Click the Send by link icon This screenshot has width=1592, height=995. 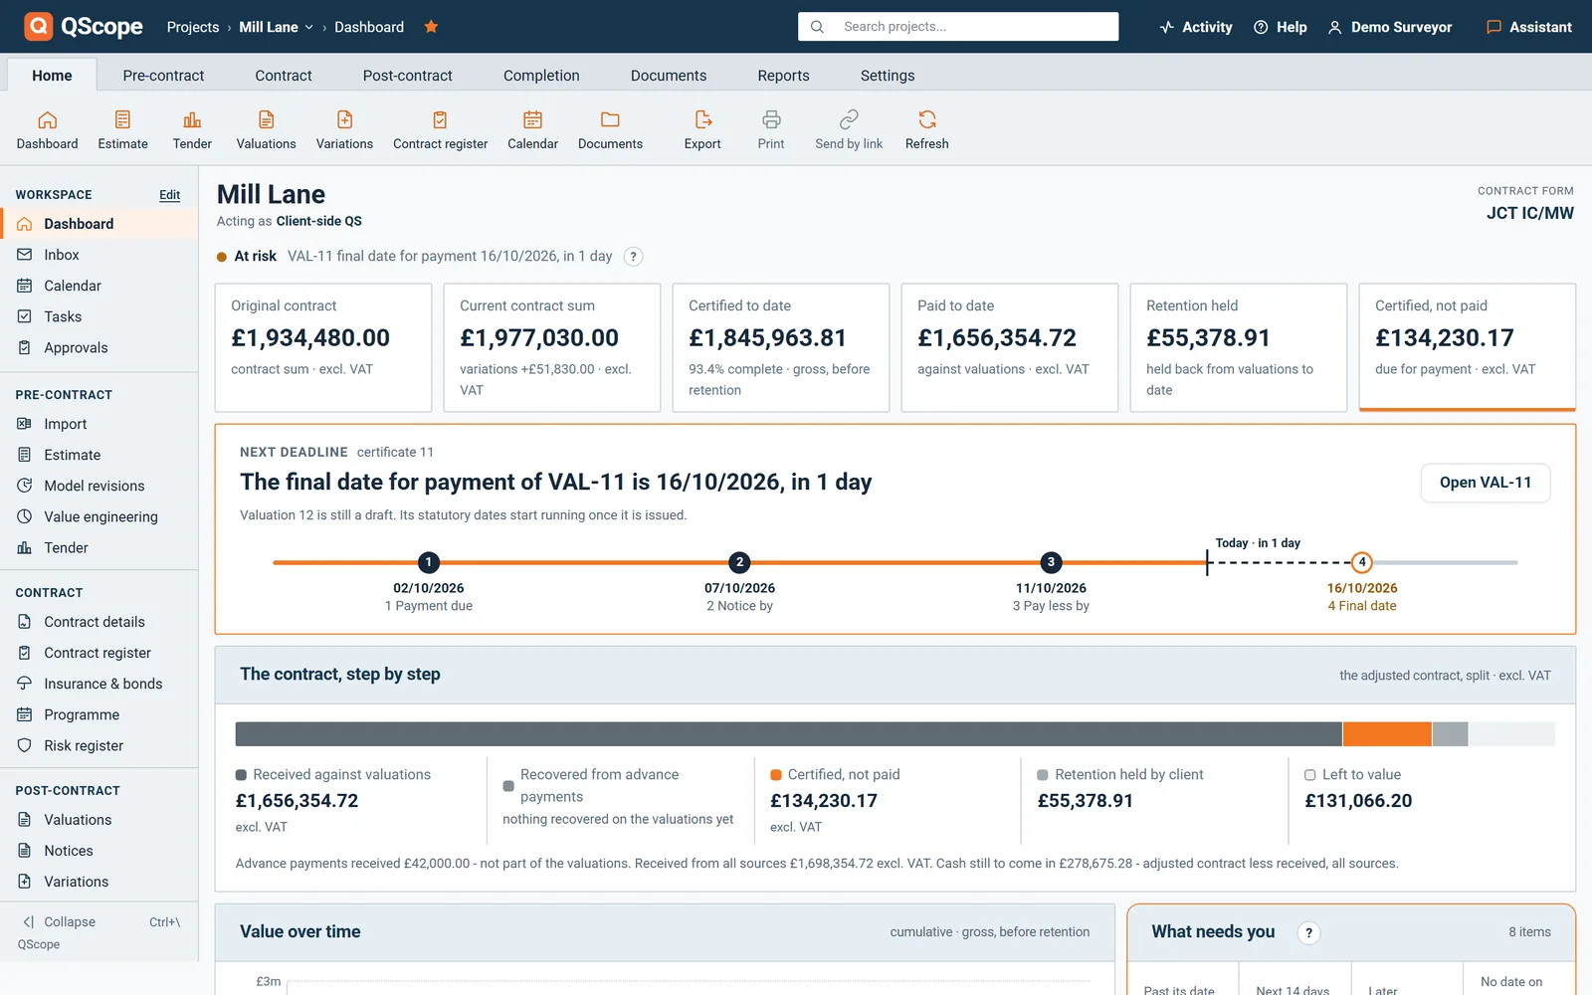click(849, 130)
